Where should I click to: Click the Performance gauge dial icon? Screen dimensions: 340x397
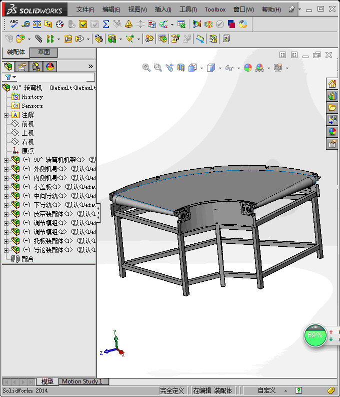(59, 24)
